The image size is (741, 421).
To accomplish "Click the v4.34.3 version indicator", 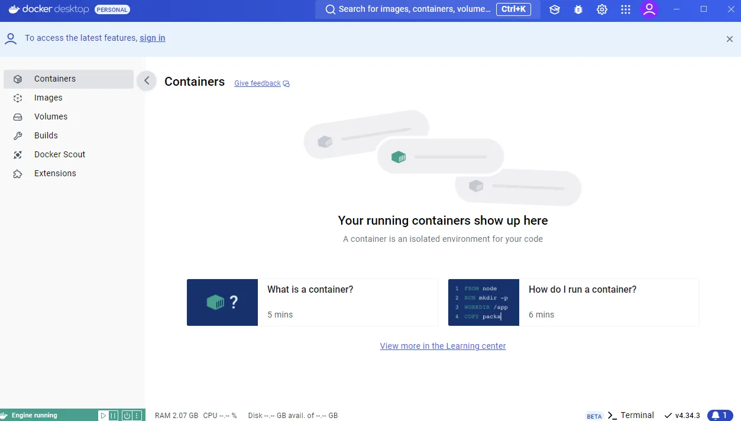I will pyautogui.click(x=682, y=415).
